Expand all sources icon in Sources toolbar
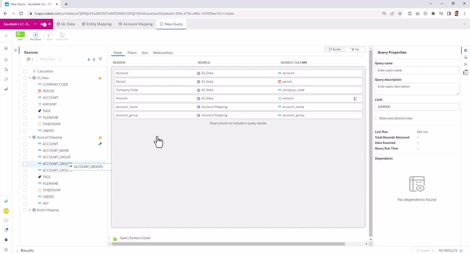 coord(88,59)
